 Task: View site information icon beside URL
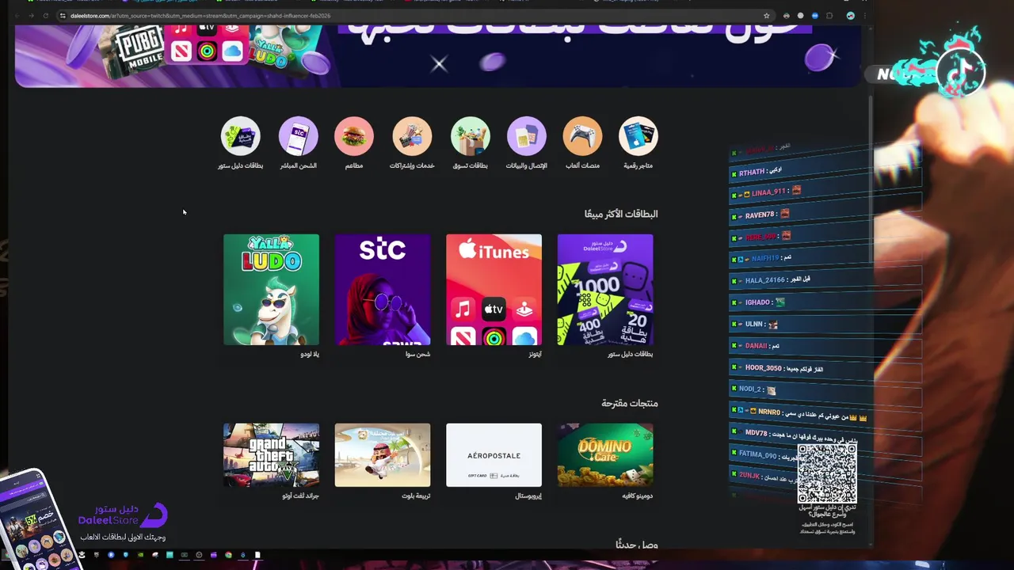coord(63,16)
